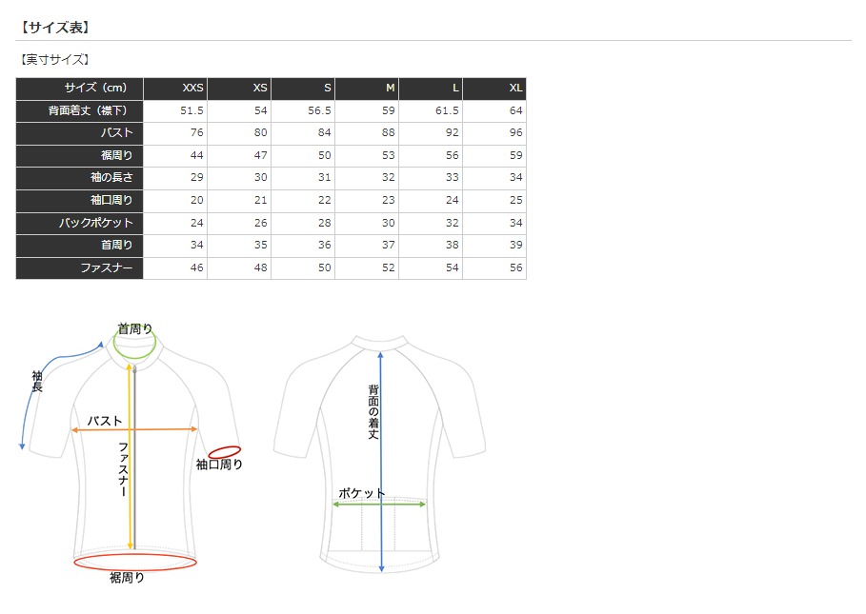Click the 袖口周り row label in table

79,200
